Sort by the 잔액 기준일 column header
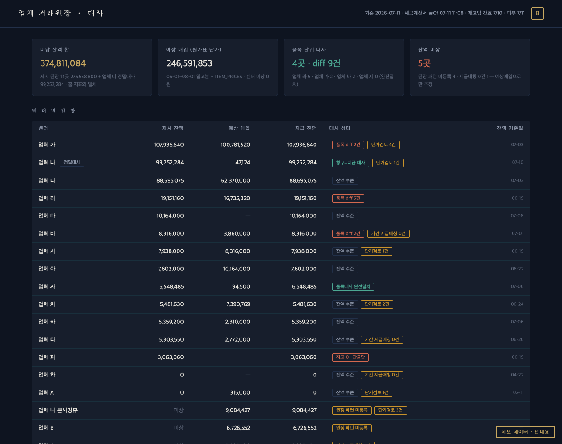This screenshot has height=444, width=562. pos(510,128)
